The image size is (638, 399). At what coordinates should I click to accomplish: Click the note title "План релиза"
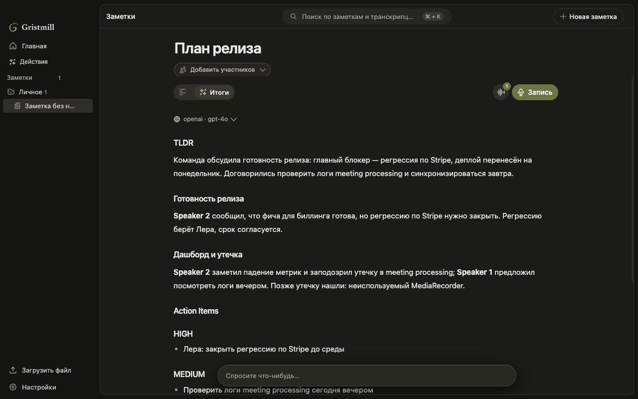tap(218, 48)
